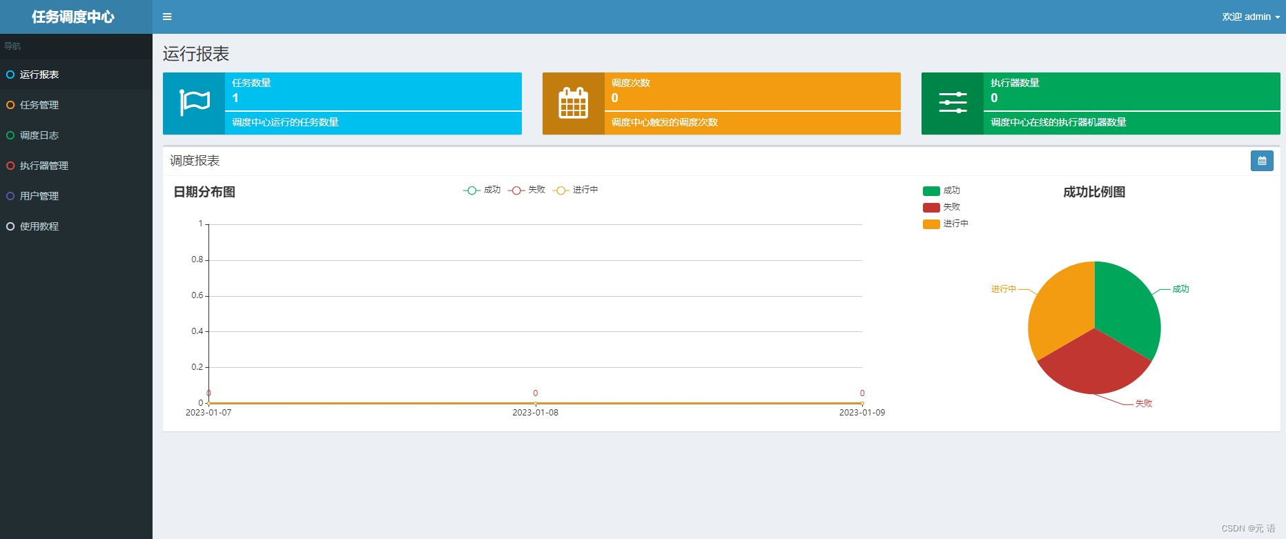Toggle the 进行中 series in the line chart legend

click(575, 190)
